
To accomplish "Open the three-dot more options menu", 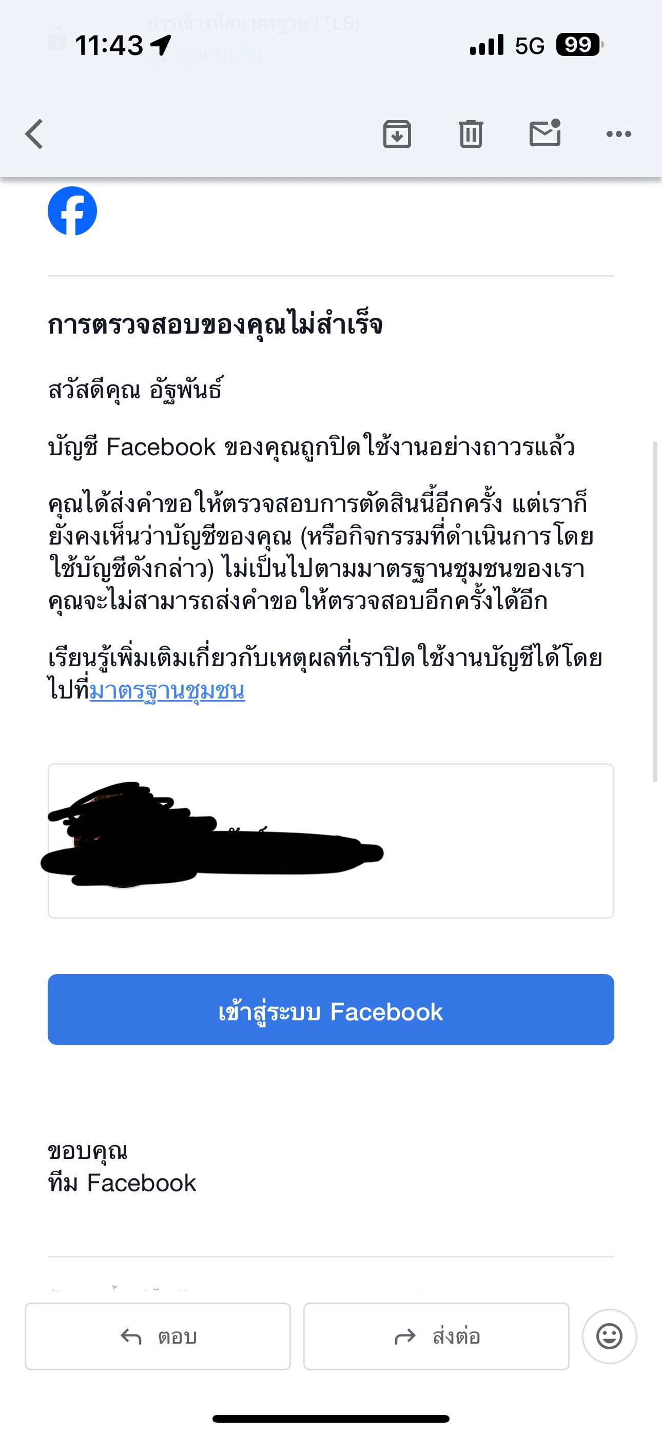I will [x=618, y=133].
